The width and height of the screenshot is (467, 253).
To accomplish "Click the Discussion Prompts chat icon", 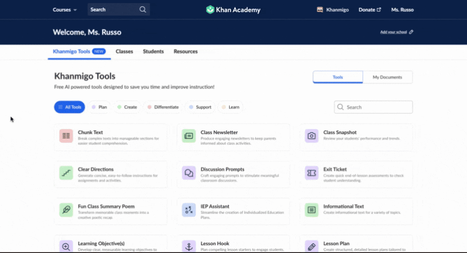I will click(189, 173).
